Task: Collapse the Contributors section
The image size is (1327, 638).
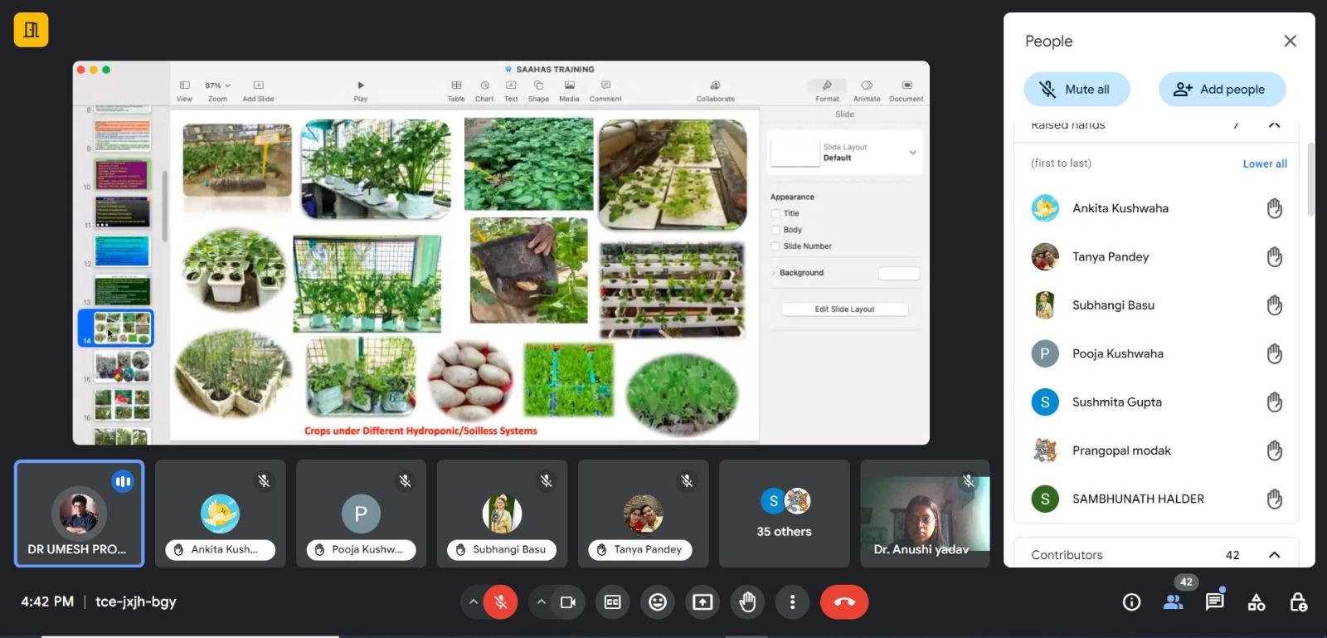Action: click(1274, 555)
